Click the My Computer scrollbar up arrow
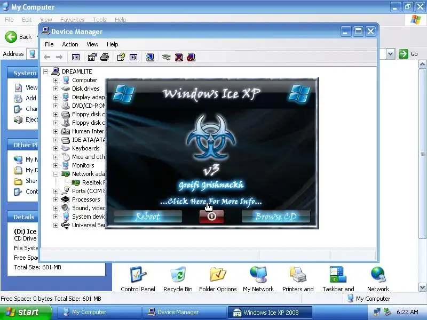 422,65
